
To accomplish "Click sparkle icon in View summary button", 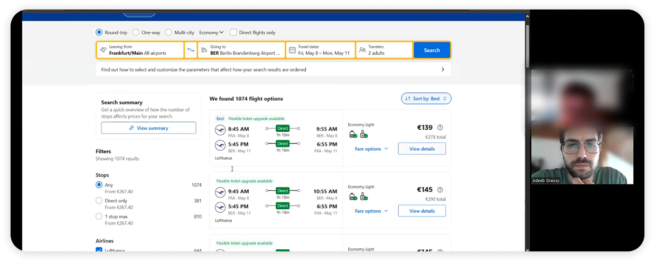I will [132, 128].
